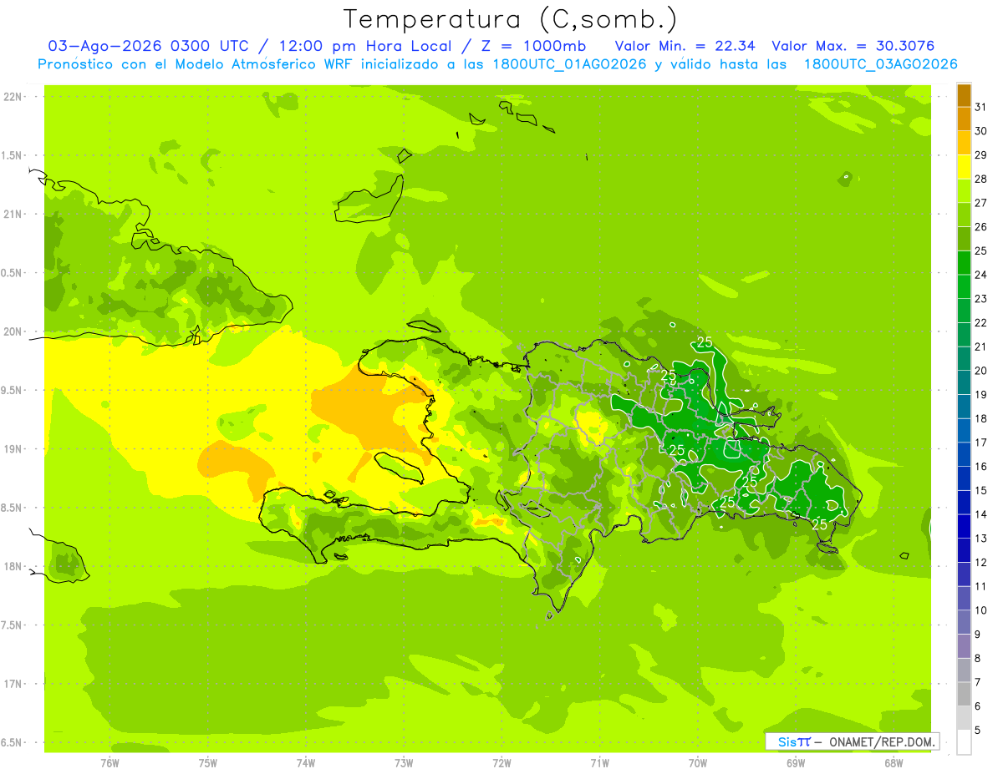
Task: Pick the blue legend swatch between 16 and 17
Action: click(964, 454)
